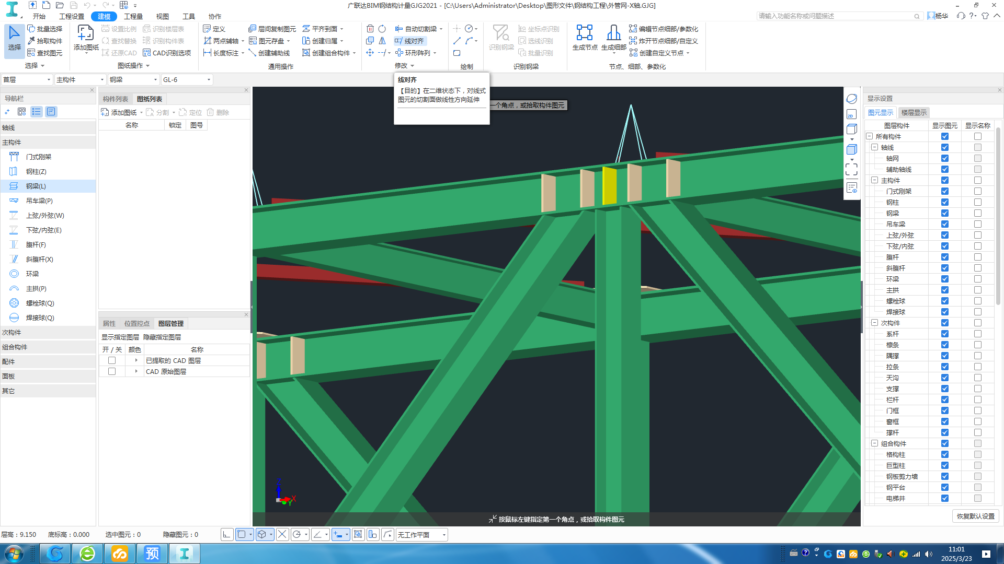Open the 无工作平面 dropdown

(421, 535)
